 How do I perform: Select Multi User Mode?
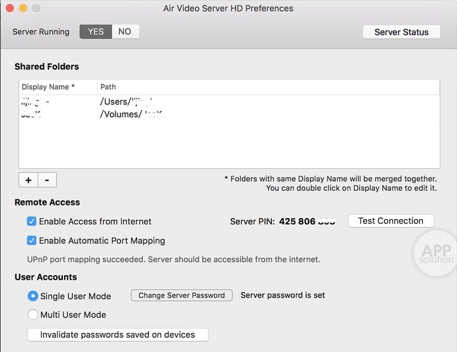click(x=32, y=315)
